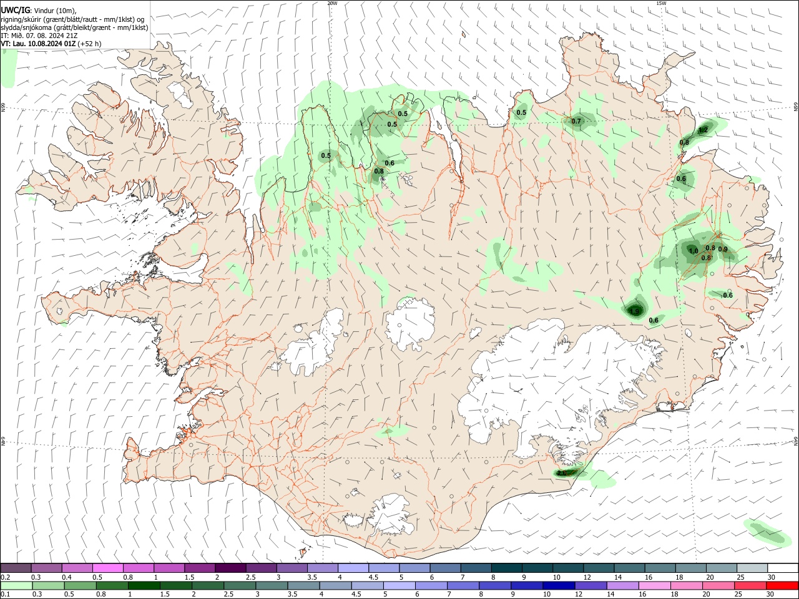The height and width of the screenshot is (599, 799).
Task: Click the '0.4' legend label in the top row
Action: click(x=67, y=577)
